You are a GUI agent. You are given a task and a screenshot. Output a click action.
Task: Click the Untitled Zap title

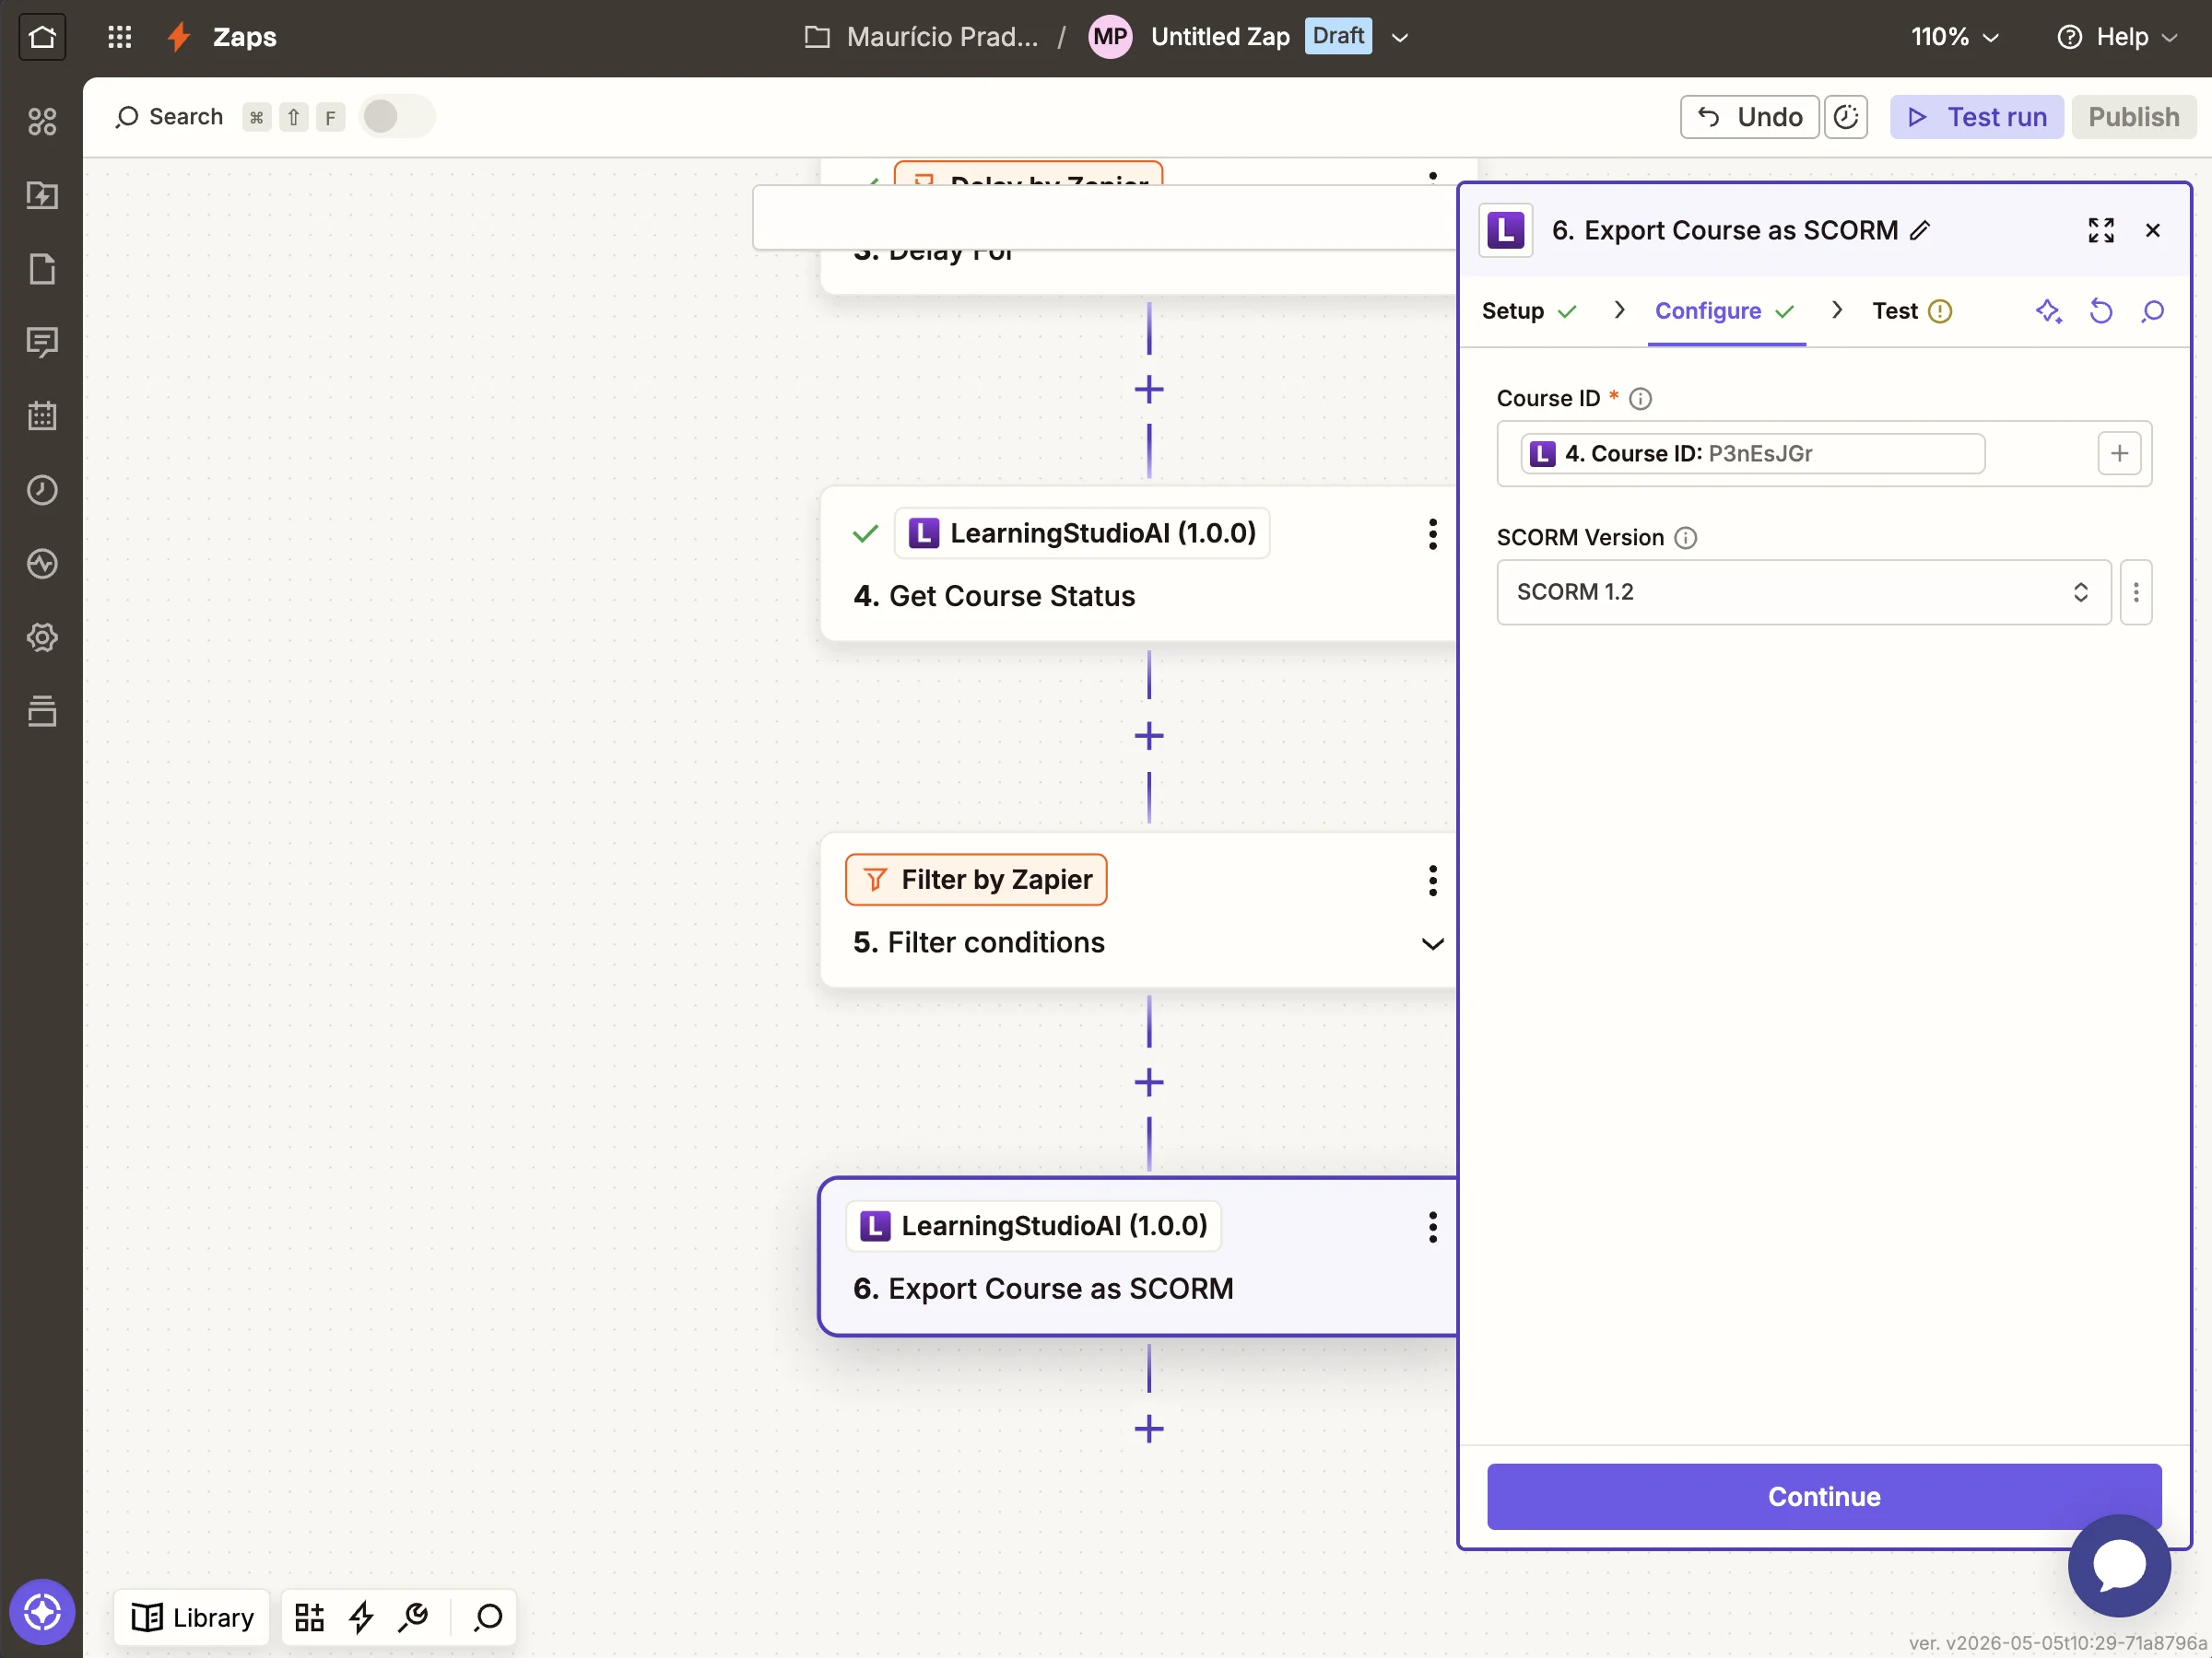pos(1220,37)
